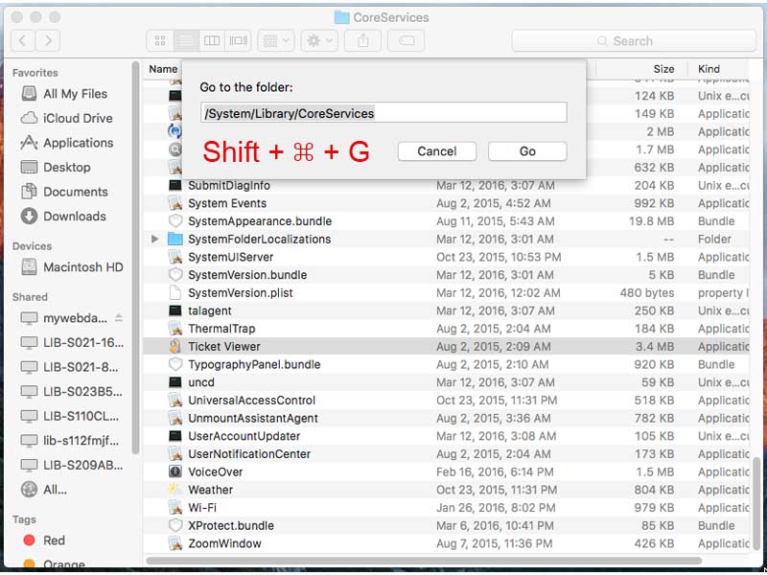Click the file list vertical scrollbar
The width and height of the screenshot is (767, 575).
click(x=756, y=505)
